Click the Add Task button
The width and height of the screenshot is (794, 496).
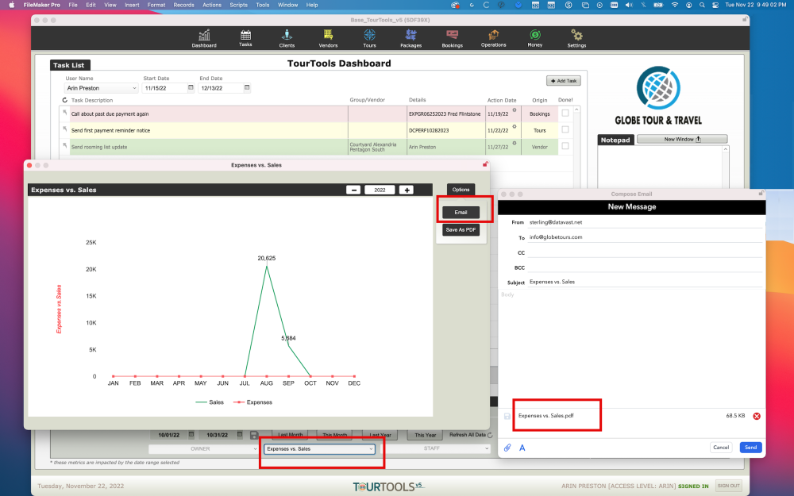click(565, 80)
